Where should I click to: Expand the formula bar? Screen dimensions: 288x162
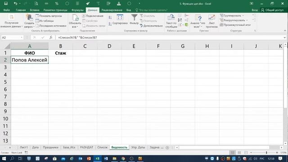point(285,37)
